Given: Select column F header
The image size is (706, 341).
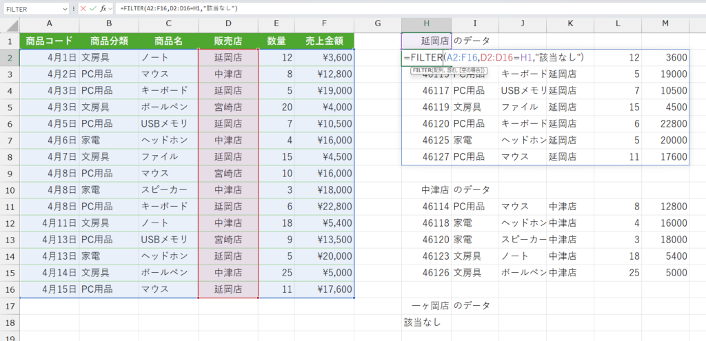Looking at the screenshot, I should tap(324, 25).
